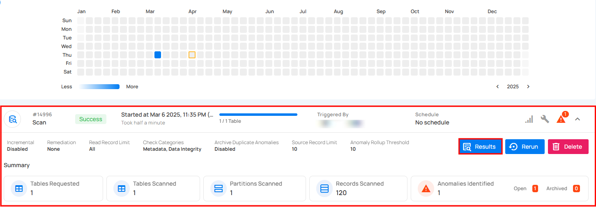Click the Partitions Scanned icon
596x207 pixels.
coord(219,189)
